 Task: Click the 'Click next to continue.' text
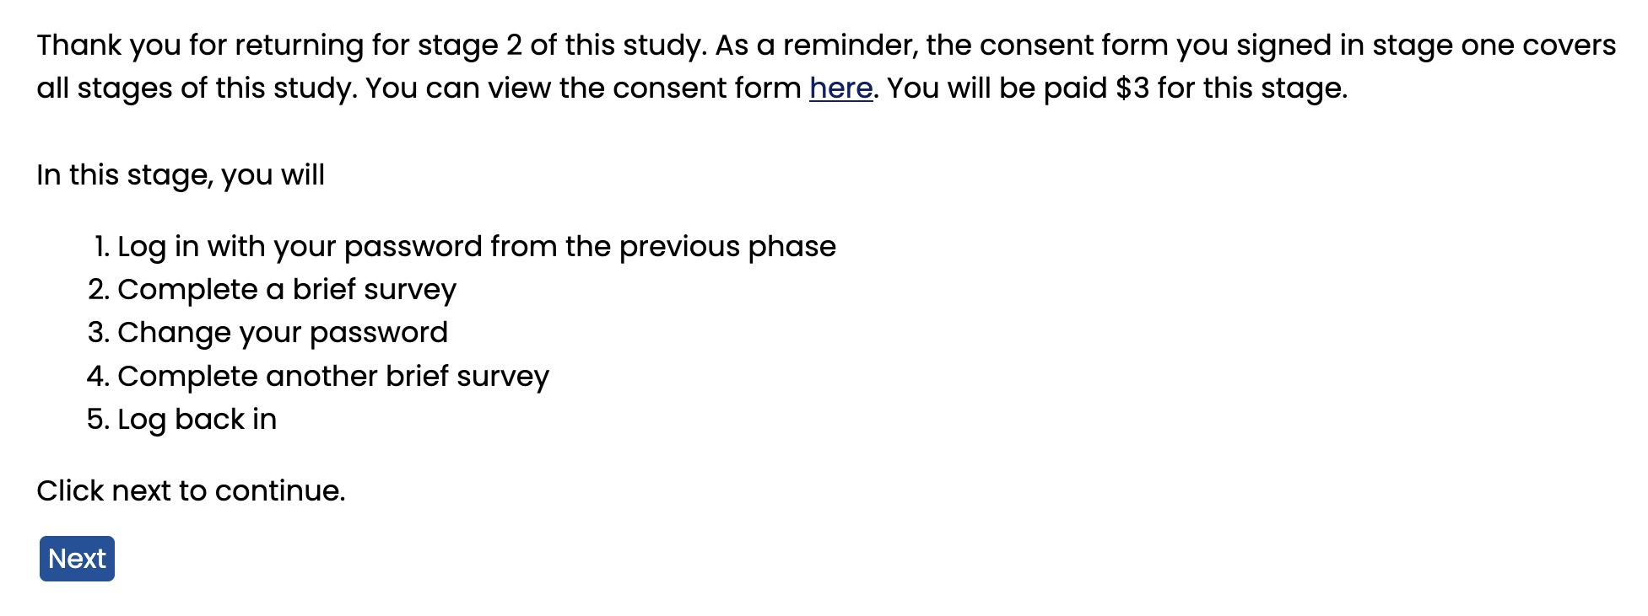pos(191,490)
